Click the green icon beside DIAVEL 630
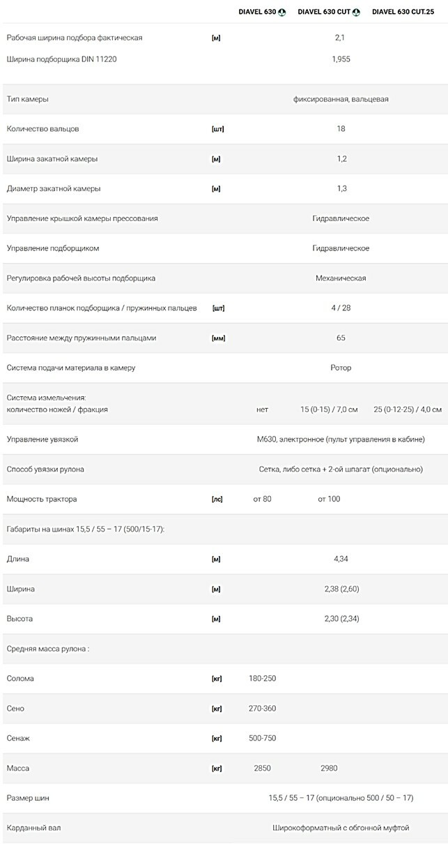This screenshot has height=844, width=448. 282,12
